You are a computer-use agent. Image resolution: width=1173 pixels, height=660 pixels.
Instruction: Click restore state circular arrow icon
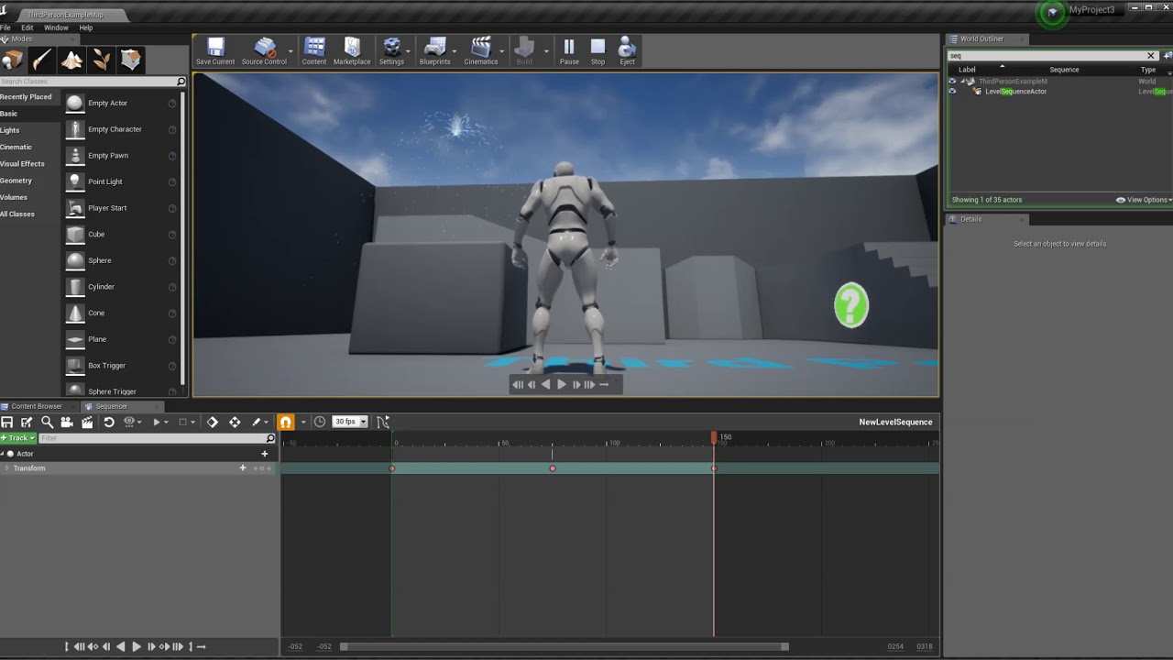[x=108, y=422]
